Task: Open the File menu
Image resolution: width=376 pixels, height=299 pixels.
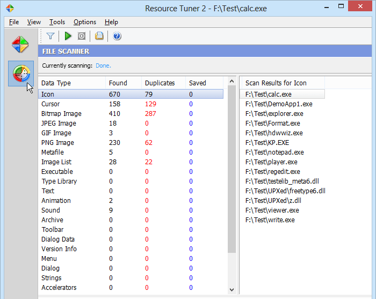Action: click(14, 22)
